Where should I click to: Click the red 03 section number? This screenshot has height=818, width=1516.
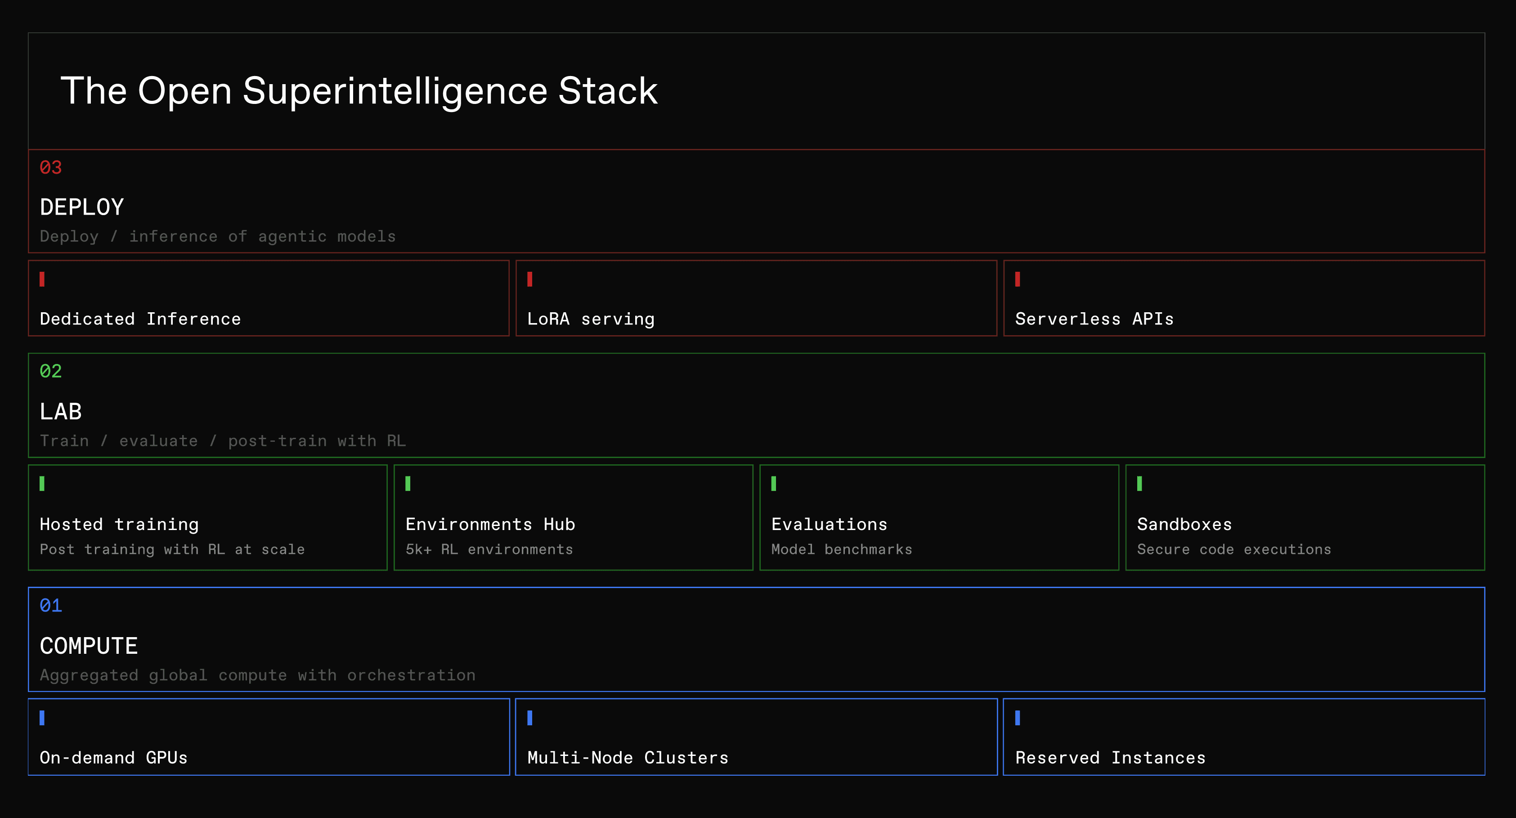(51, 168)
